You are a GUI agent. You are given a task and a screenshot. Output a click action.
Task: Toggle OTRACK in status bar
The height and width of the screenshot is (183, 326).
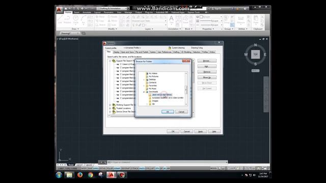[134, 168]
